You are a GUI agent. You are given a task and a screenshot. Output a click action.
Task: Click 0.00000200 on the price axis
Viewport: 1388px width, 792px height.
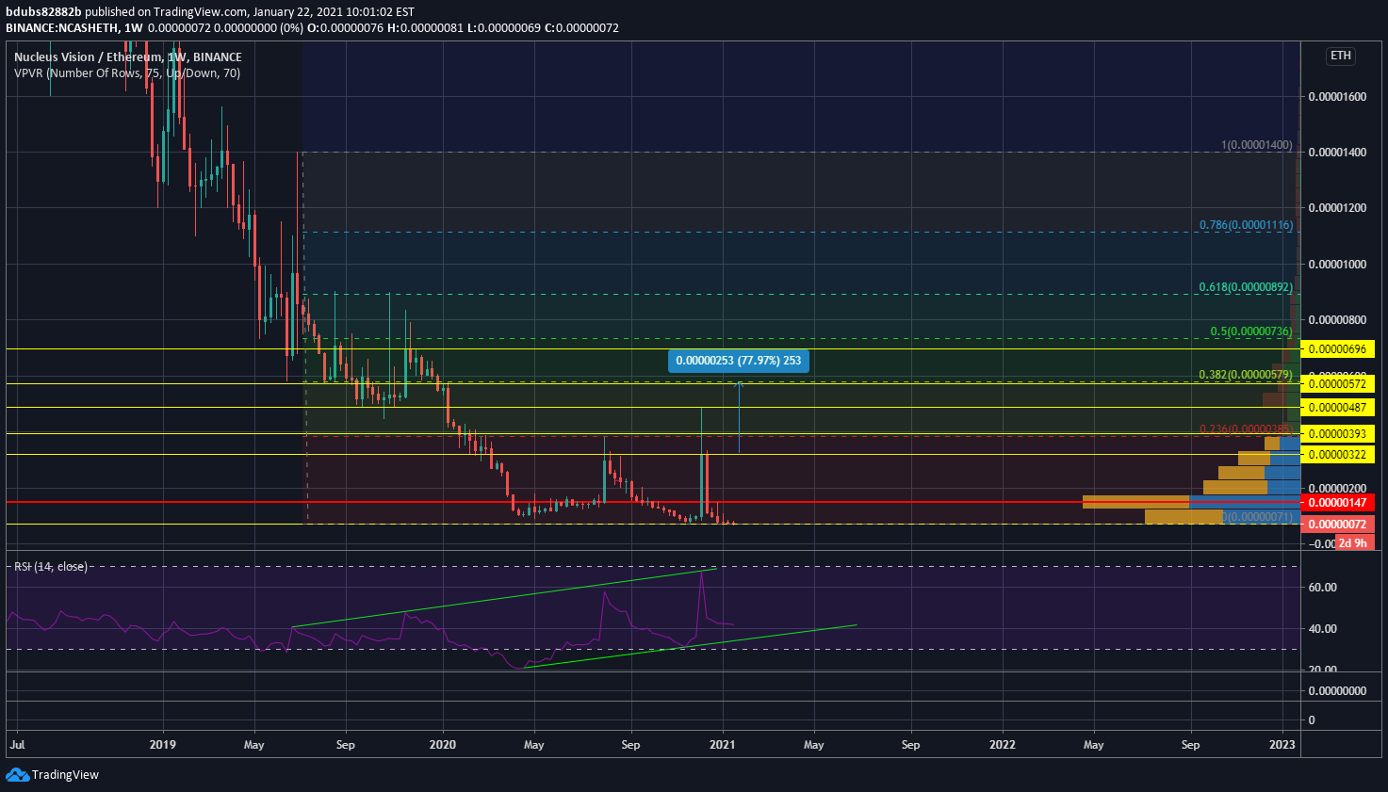1338,488
